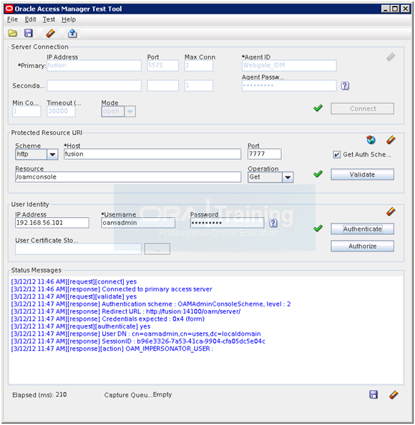Click the User Identity IP Address field
Image resolution: width=415 pixels, height=425 pixels.
[x=52, y=223]
